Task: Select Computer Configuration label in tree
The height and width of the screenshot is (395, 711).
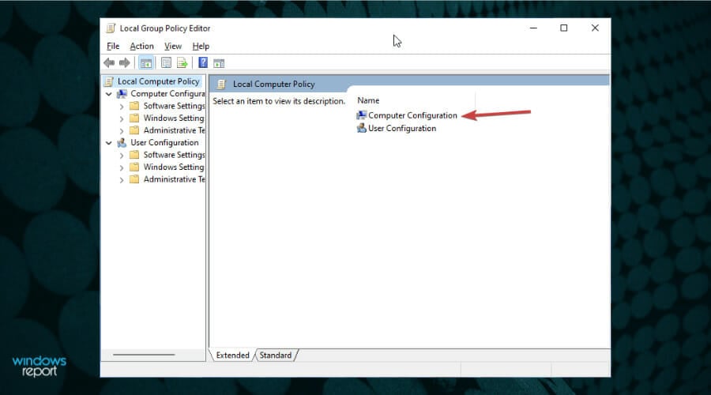Action: [x=167, y=94]
